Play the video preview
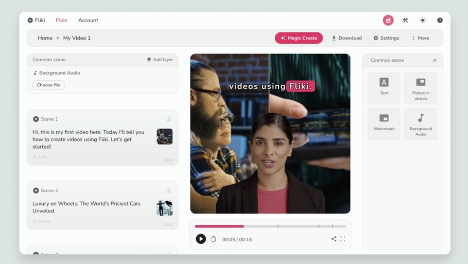 tap(201, 239)
